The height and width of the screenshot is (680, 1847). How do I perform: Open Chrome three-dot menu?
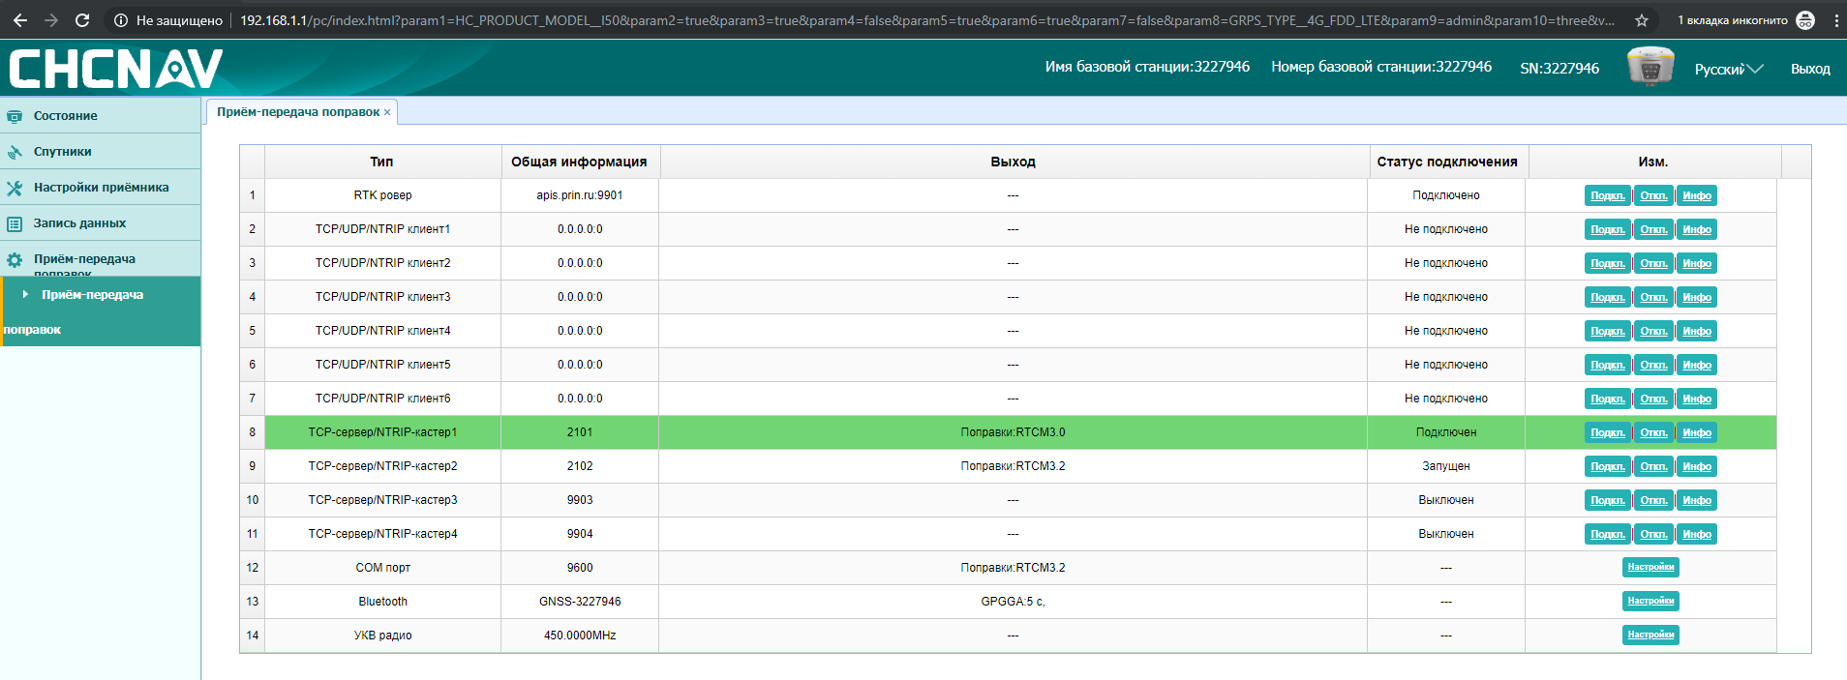tap(1836, 20)
